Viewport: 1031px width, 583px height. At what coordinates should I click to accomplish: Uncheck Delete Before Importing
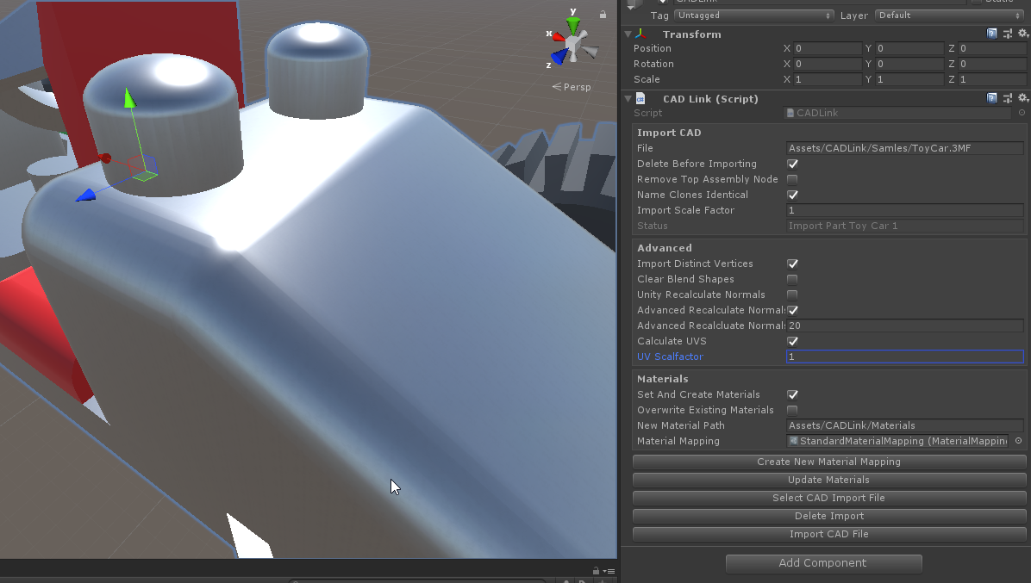click(x=792, y=164)
